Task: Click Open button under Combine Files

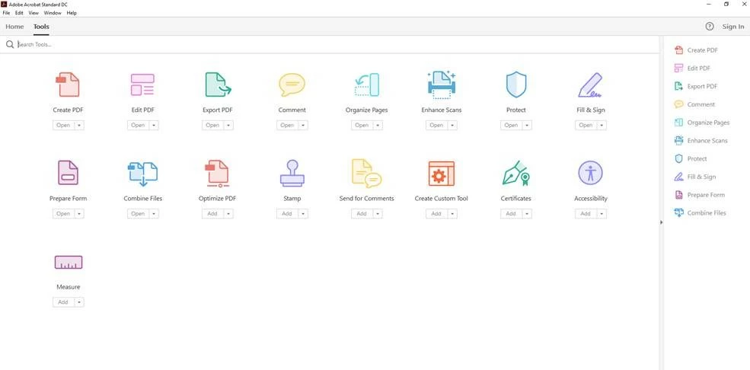Action: [138, 214]
